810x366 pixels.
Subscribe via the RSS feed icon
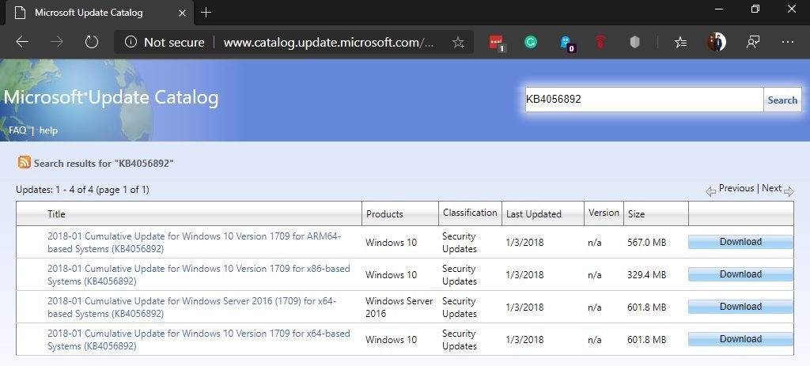click(25, 162)
